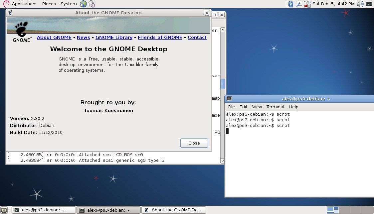The width and height of the screenshot is (374, 214).
Task: Click the Version: 2.30.2 text
Action: coord(27,118)
